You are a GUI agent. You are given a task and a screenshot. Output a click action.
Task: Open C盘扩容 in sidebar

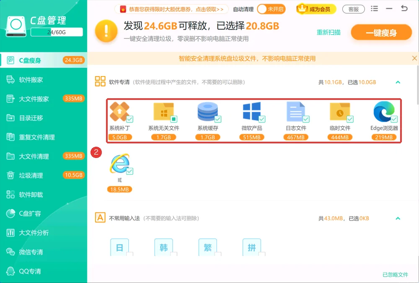[44, 214]
